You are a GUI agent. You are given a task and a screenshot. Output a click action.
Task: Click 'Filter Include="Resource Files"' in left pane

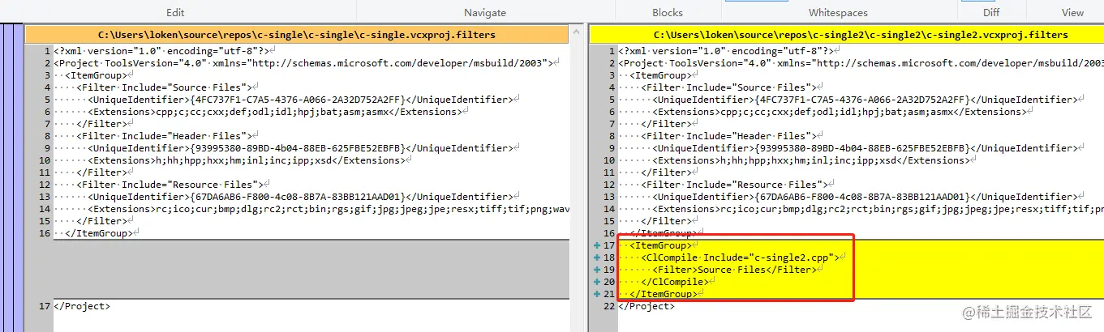(172, 185)
